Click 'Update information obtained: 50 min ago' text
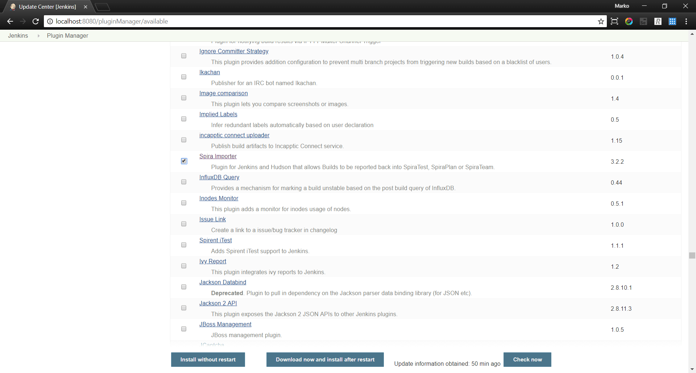Screen dimensions: 696x373 [447, 364]
